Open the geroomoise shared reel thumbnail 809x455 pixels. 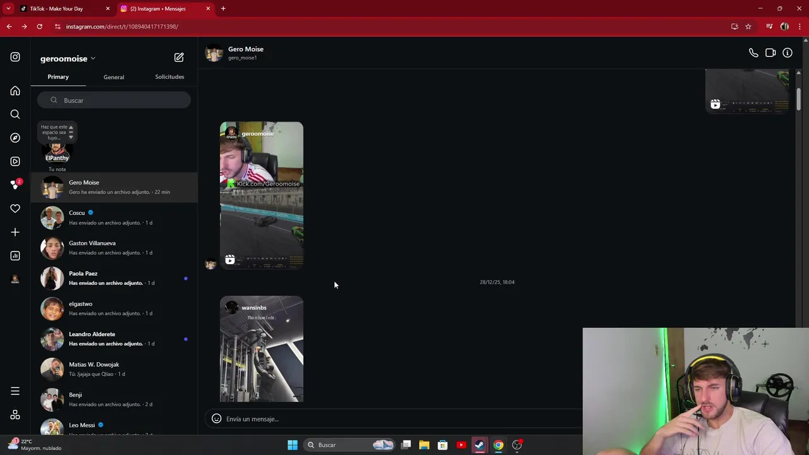pyautogui.click(x=262, y=195)
